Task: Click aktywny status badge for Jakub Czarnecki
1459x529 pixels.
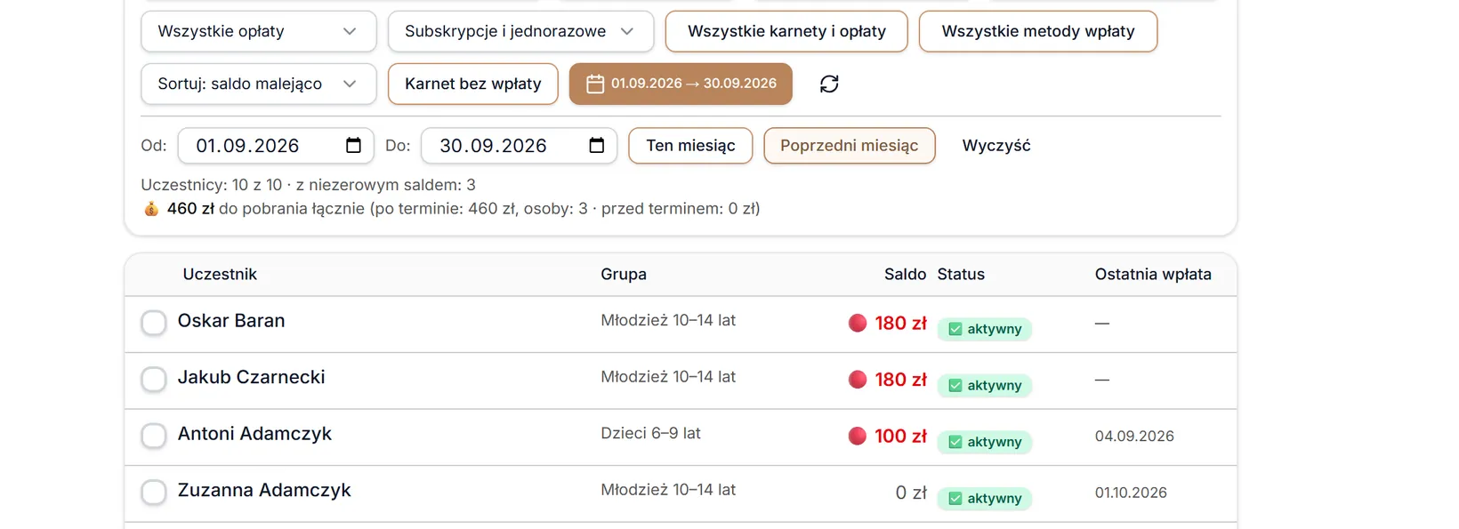Action: 985,386
